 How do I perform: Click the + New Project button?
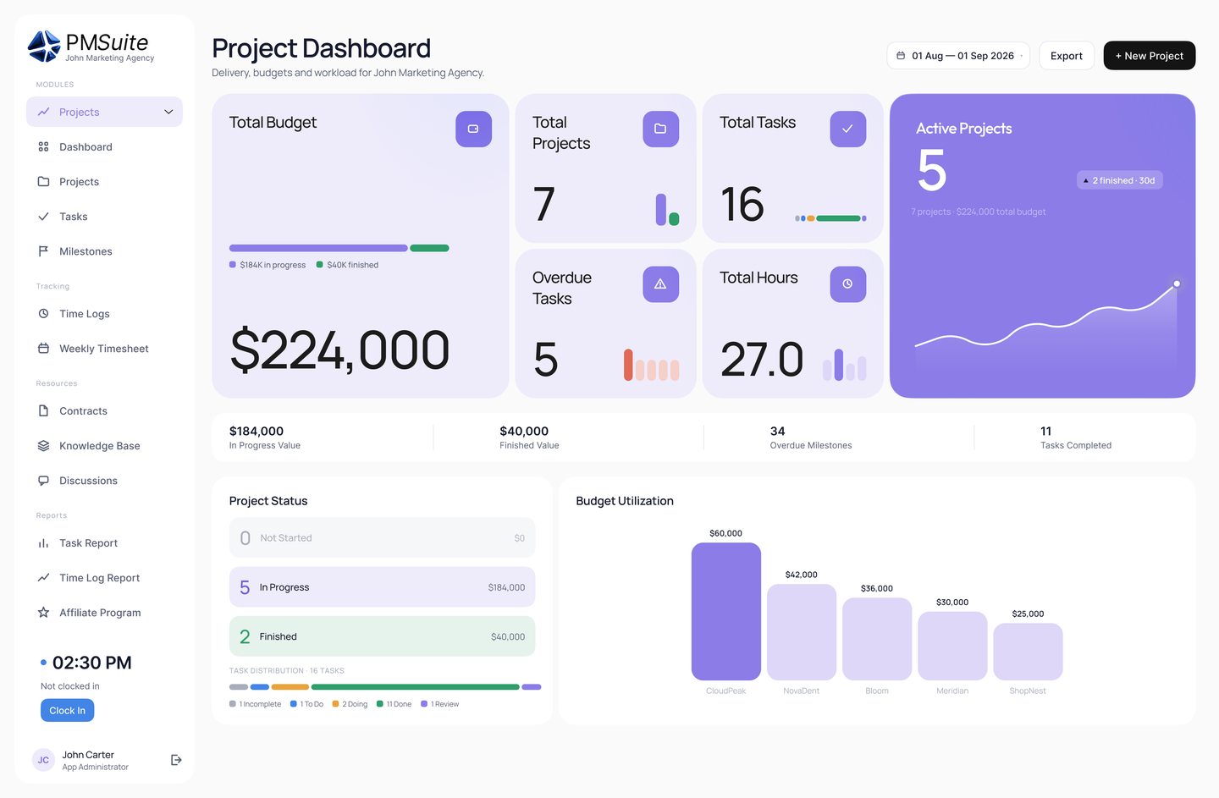point(1150,56)
